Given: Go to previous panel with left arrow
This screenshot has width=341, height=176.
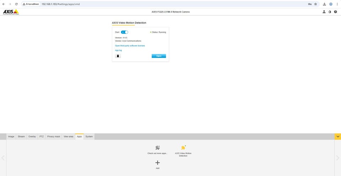Looking at the screenshot, I should (x=3, y=158).
